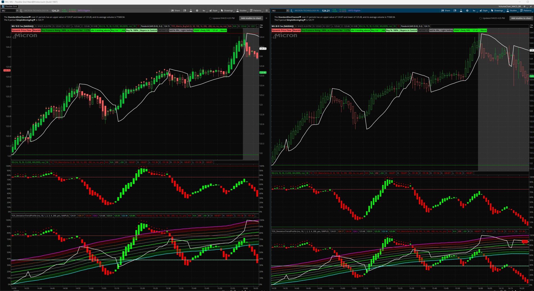Click right chart 'Light Selling' label
Screen dimensions: 534x291
(447, 30)
